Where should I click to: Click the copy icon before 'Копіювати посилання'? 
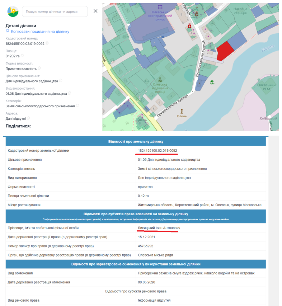click(8, 31)
